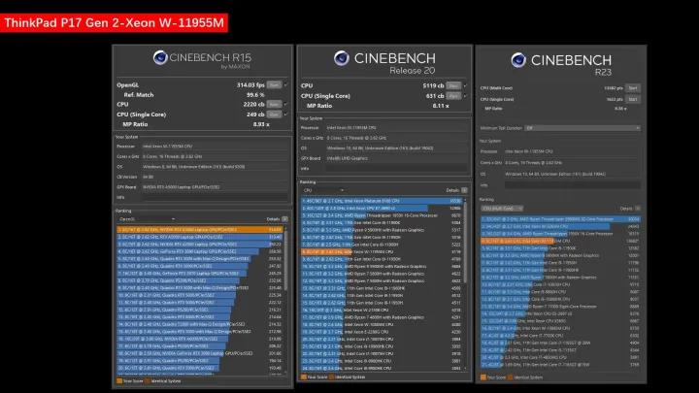Toggle the OpenGL test checkbox in R15
Viewport: 699px width, 393px height.
click(286, 84)
